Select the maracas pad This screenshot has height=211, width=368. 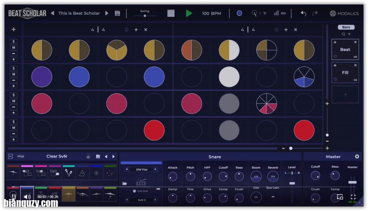click(x=69, y=173)
